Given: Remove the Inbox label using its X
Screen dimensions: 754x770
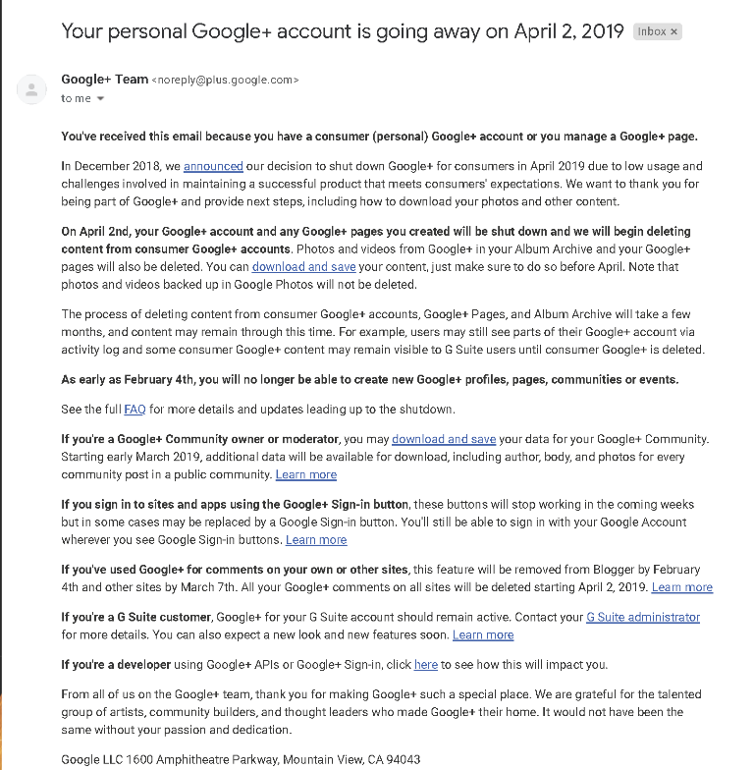Looking at the screenshot, I should pyautogui.click(x=673, y=31).
